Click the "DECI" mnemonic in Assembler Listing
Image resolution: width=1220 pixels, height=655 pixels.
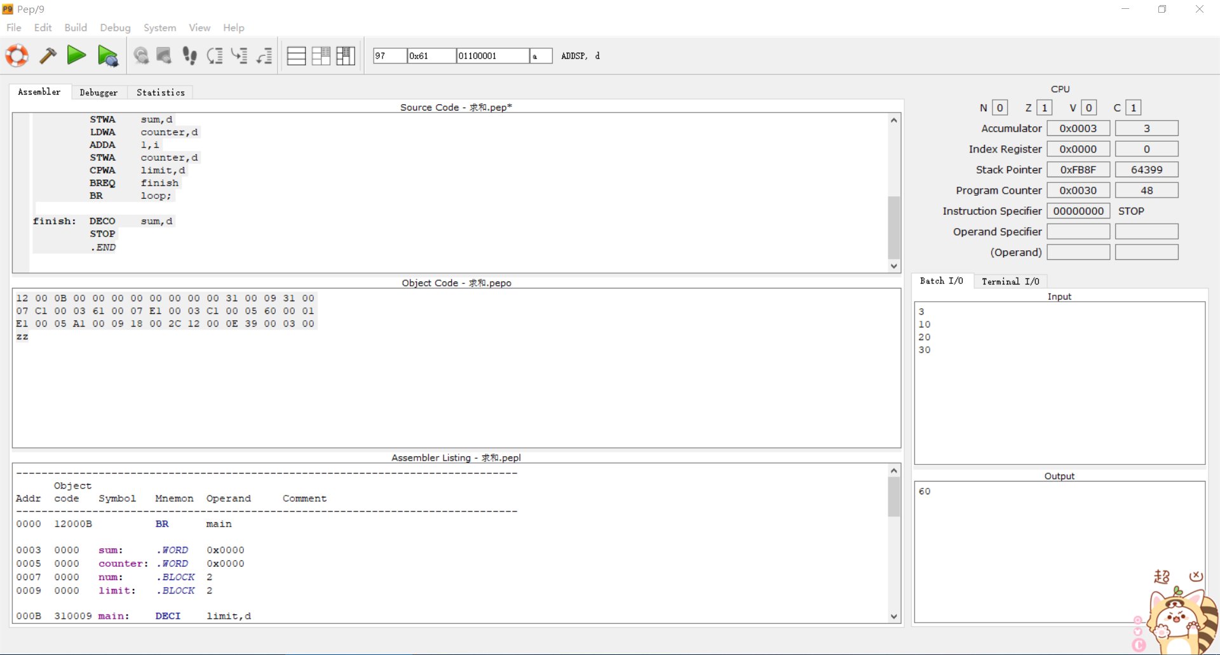(x=168, y=616)
